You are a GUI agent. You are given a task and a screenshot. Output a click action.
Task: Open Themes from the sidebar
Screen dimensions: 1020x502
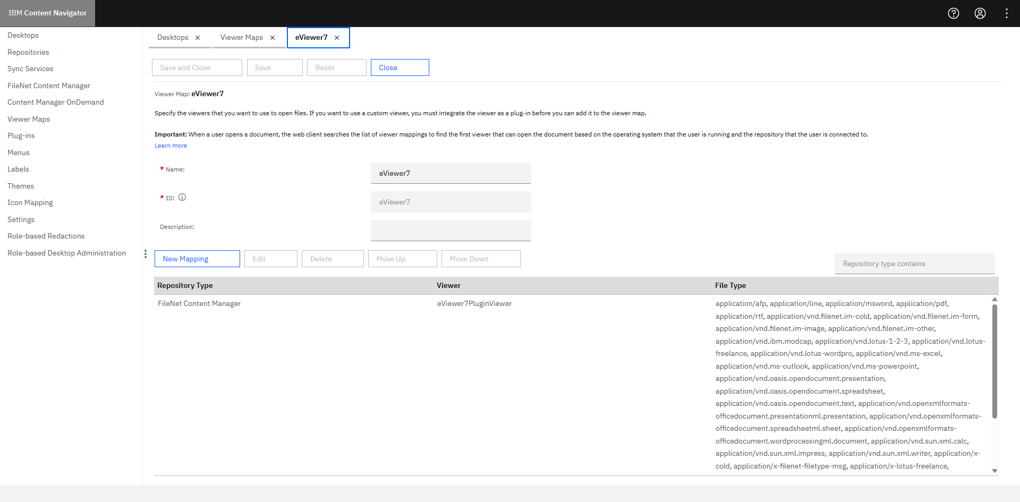click(x=20, y=186)
